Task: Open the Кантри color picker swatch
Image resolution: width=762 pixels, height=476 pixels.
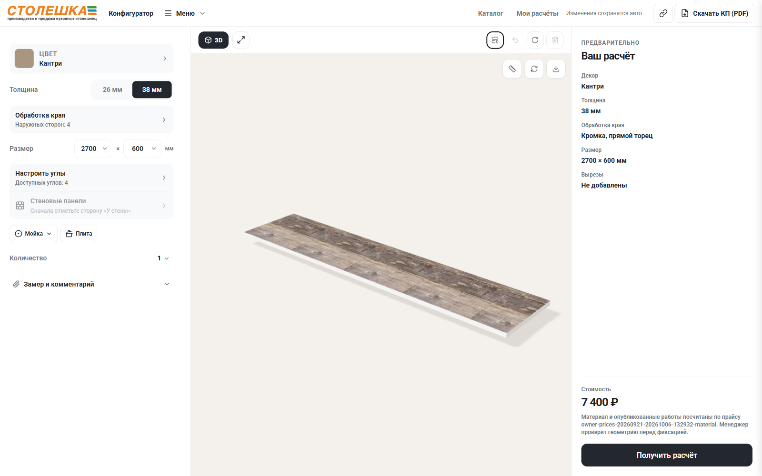Action: [x=24, y=59]
